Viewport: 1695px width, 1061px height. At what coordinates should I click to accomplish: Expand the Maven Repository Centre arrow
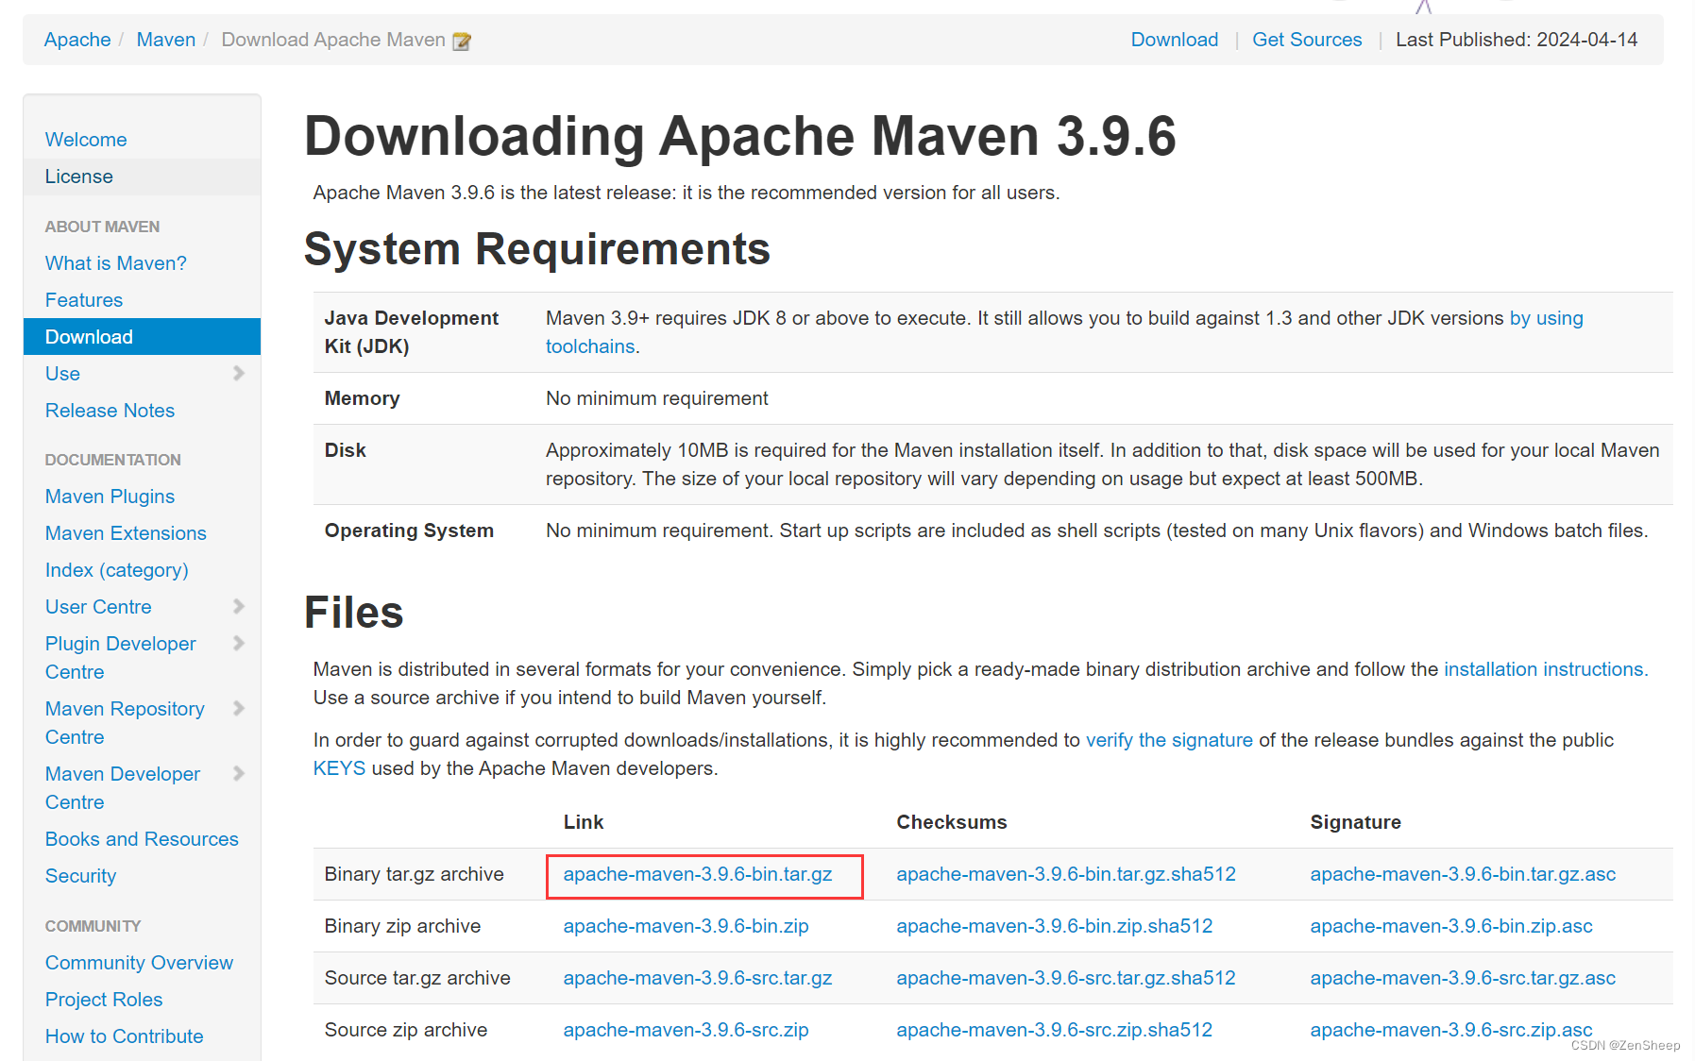[x=239, y=709]
